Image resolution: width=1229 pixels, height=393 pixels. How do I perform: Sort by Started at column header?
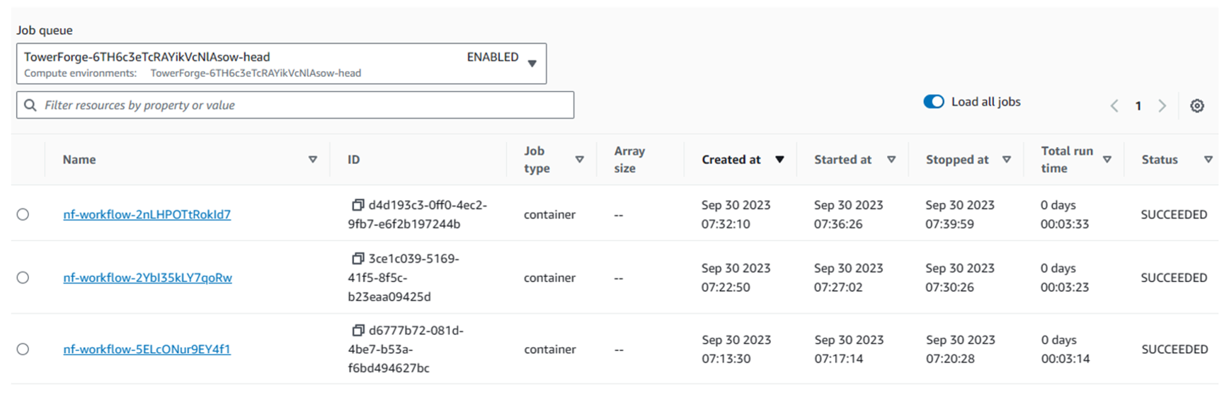click(842, 160)
